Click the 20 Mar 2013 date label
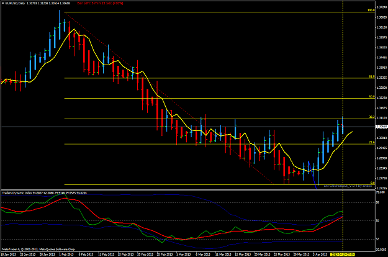Screen dimensions: 388x257 pyautogui.click(x=263, y=255)
